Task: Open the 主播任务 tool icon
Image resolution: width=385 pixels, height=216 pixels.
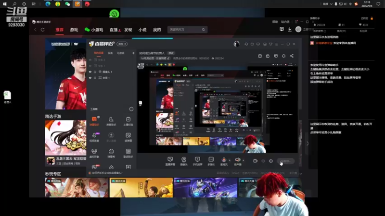Action: pos(128,121)
